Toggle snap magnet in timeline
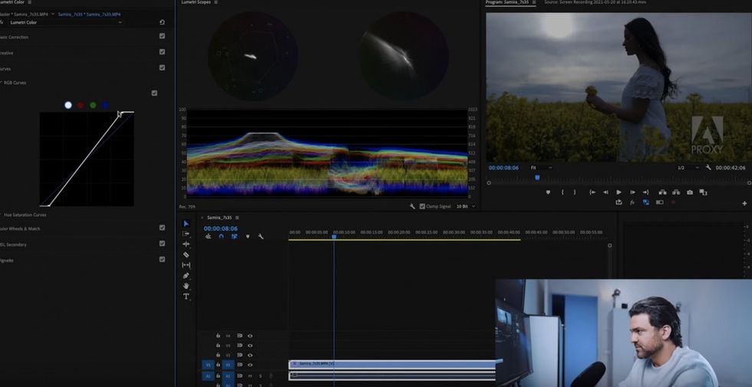Screen dimensions: 752x387 pyautogui.click(x=221, y=236)
